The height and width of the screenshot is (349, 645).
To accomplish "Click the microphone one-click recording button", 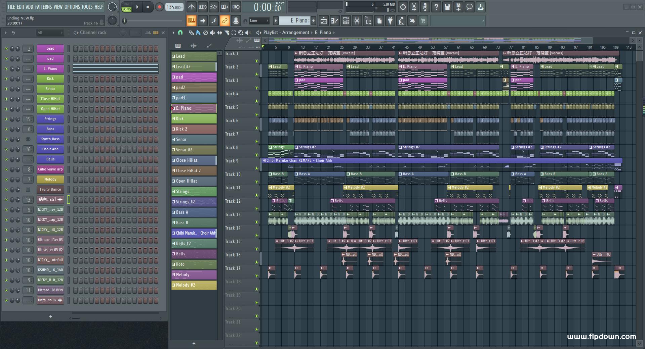I will pyautogui.click(x=425, y=7).
